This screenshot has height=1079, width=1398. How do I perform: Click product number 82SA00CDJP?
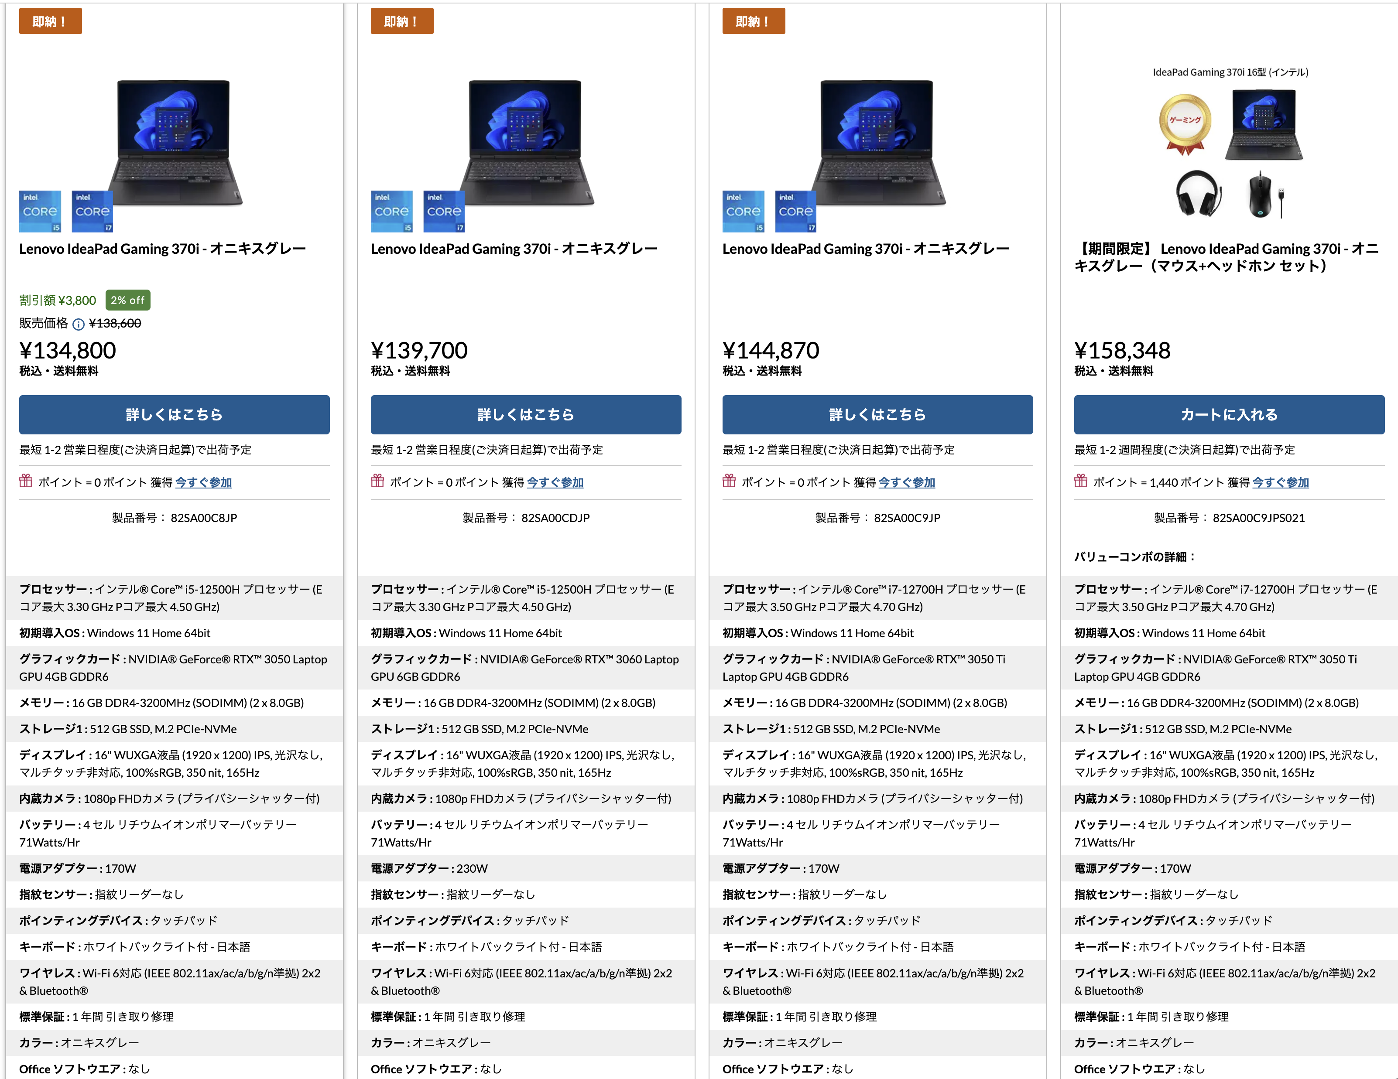point(555,518)
